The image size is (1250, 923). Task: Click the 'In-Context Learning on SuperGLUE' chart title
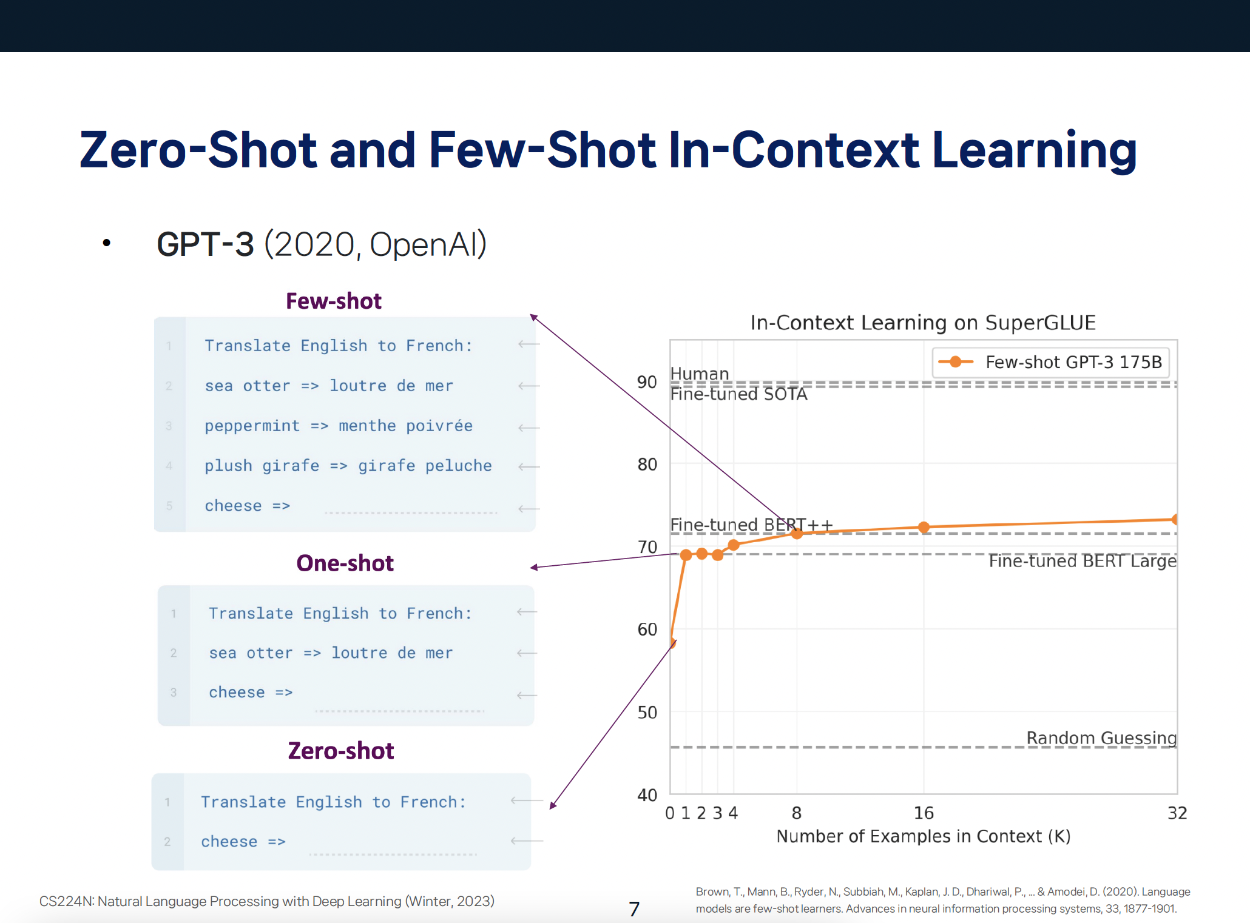tap(923, 323)
